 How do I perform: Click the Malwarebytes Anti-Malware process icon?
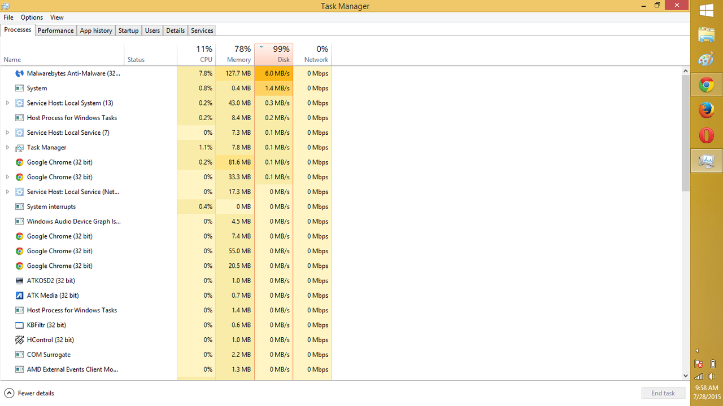tap(20, 73)
